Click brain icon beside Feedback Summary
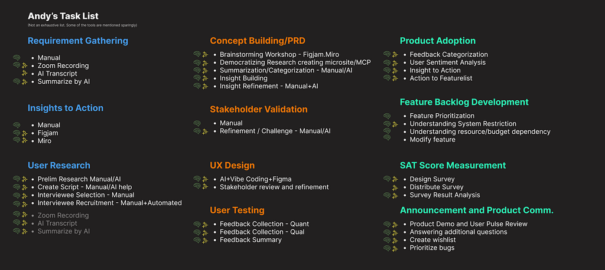 point(197,240)
